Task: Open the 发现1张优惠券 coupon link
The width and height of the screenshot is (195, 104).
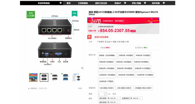Action: point(101,37)
